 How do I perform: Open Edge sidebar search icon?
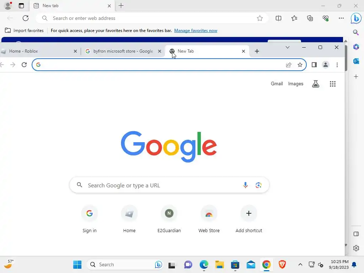356,32
